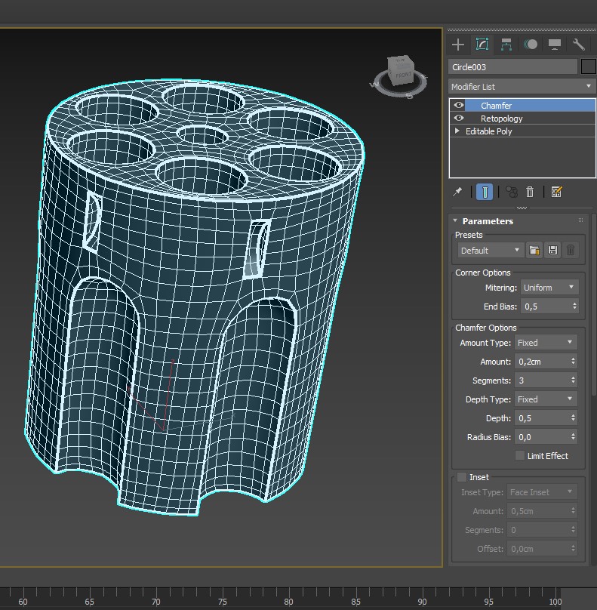Expand the Editable Poly stack entry

(457, 131)
